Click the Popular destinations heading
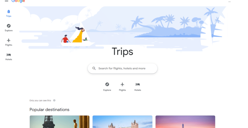The width and height of the screenshot is (248, 128). coord(49,110)
